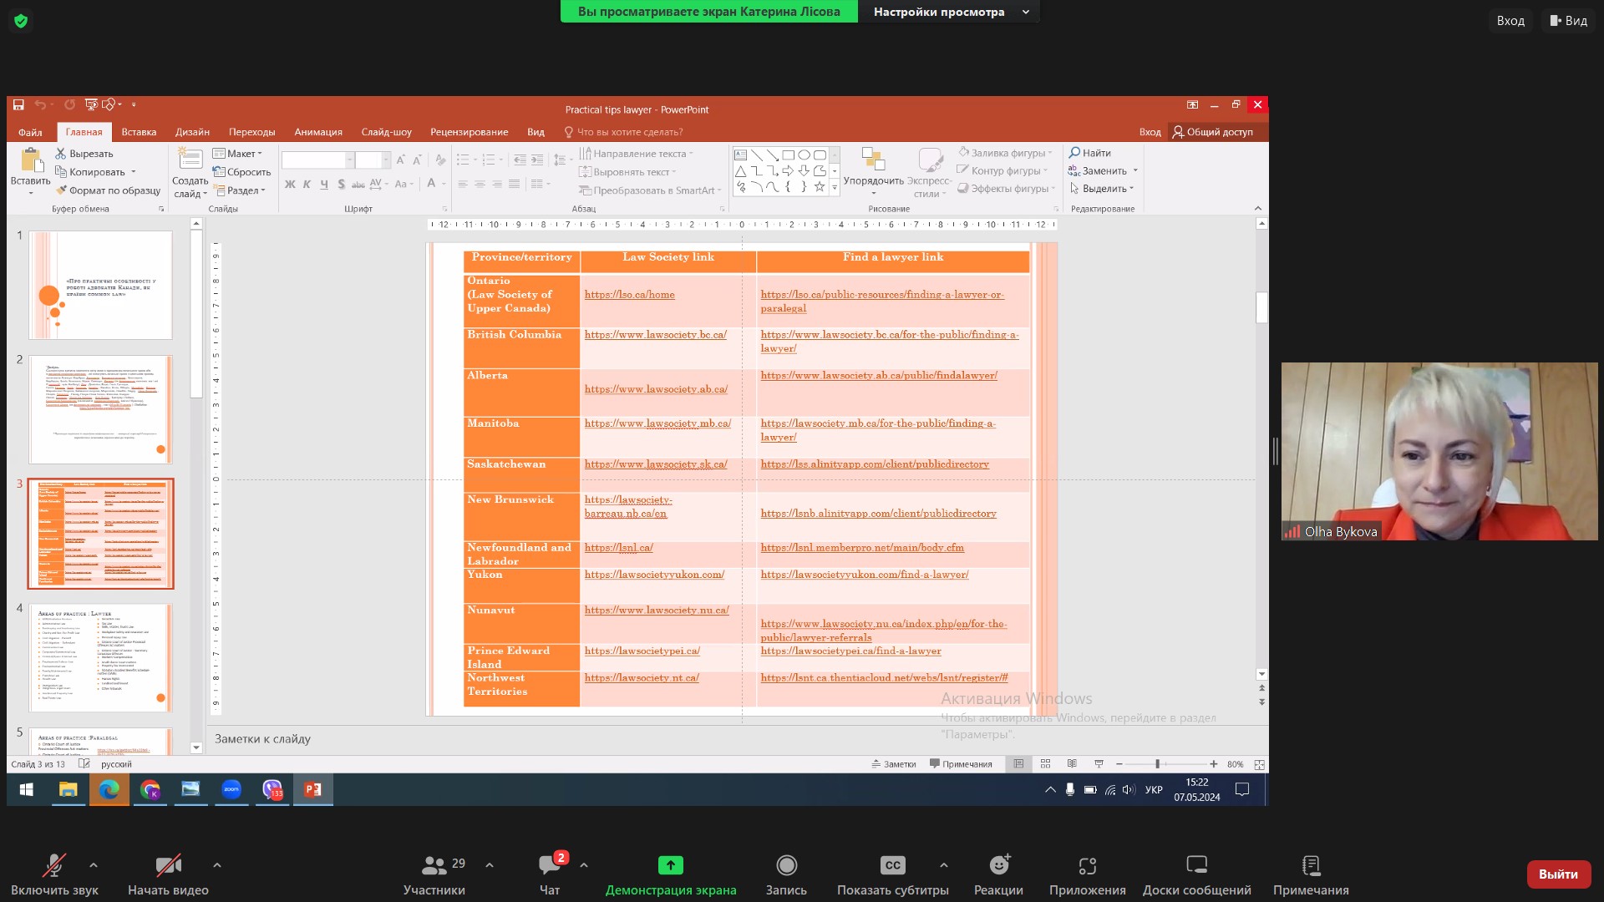Click Windows Start button on shared taskbar
Image resolution: width=1604 pixels, height=902 pixels.
(x=26, y=789)
